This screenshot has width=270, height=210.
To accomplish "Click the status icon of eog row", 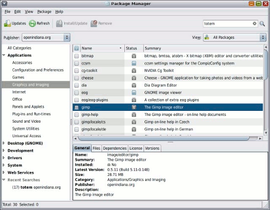I will click(x=134, y=92).
